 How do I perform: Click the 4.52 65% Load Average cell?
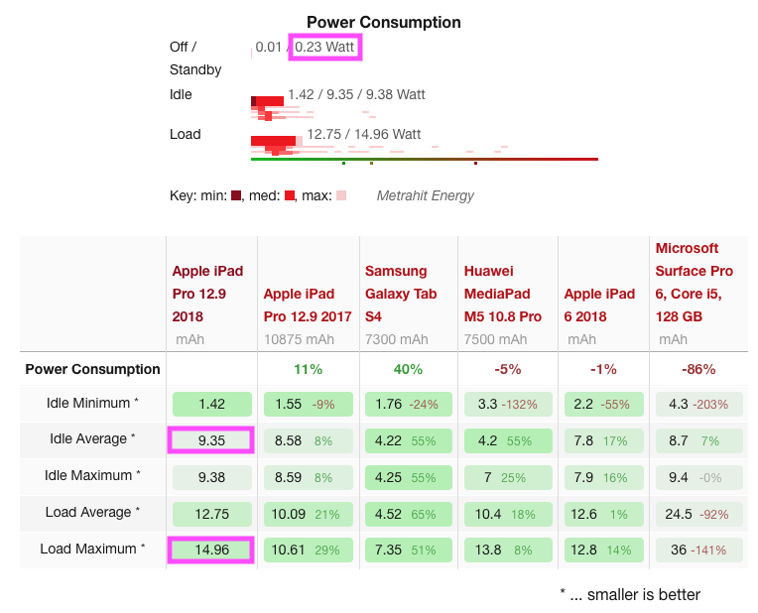409,514
